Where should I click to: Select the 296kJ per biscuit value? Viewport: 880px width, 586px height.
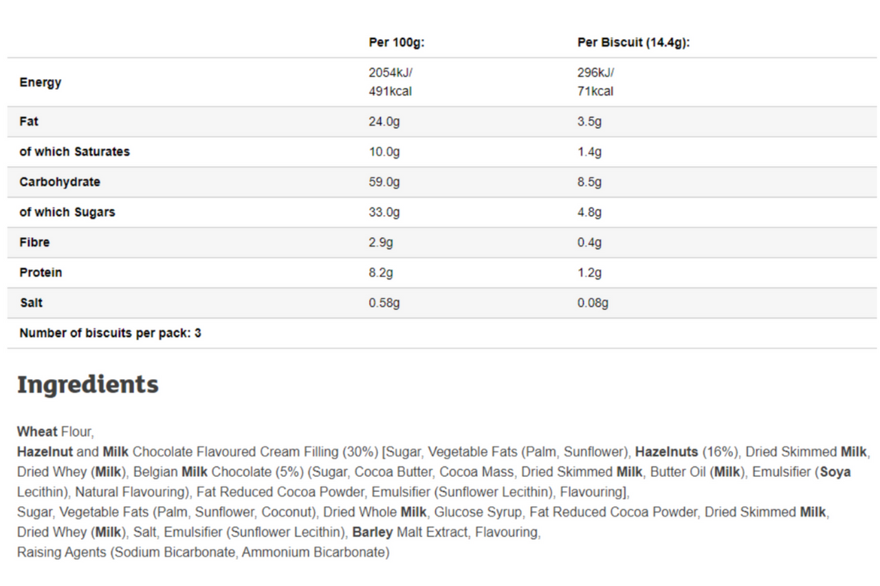[x=595, y=73]
